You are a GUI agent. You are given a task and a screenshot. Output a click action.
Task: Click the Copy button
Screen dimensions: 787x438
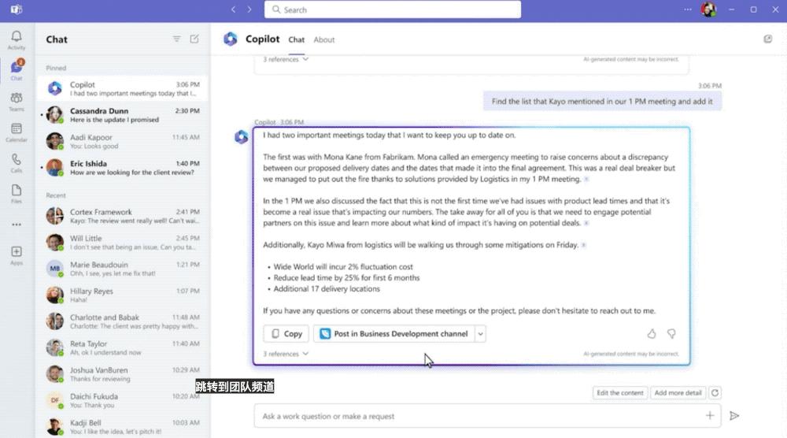pyautogui.click(x=286, y=333)
